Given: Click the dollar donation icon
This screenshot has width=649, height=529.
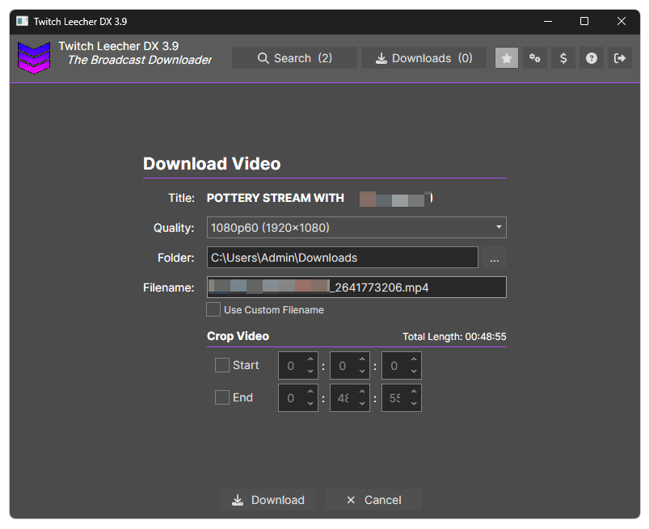Looking at the screenshot, I should click(x=563, y=57).
